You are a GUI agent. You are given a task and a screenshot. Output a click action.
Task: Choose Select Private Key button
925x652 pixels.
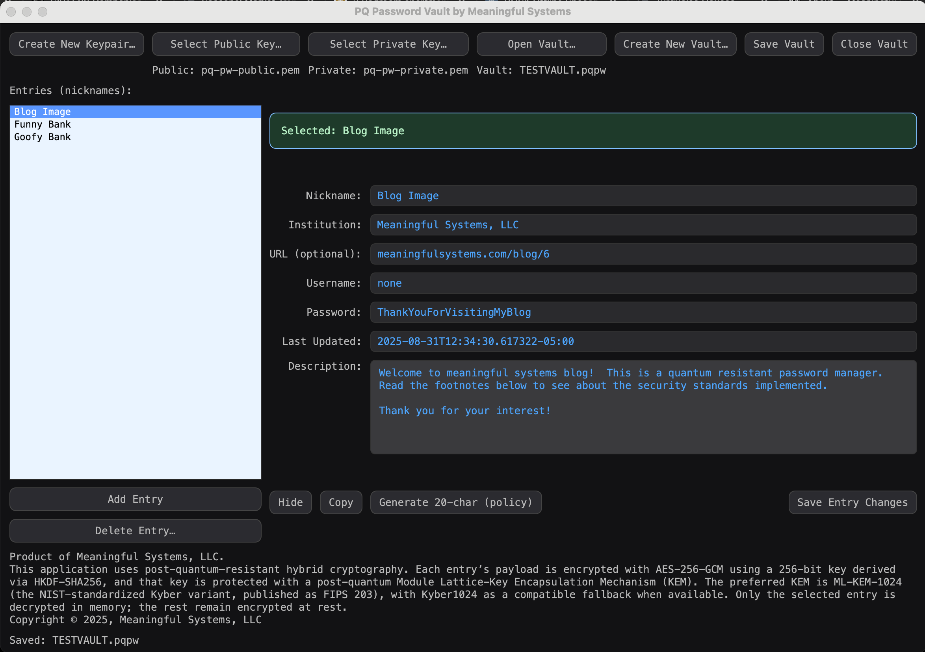[x=388, y=44]
